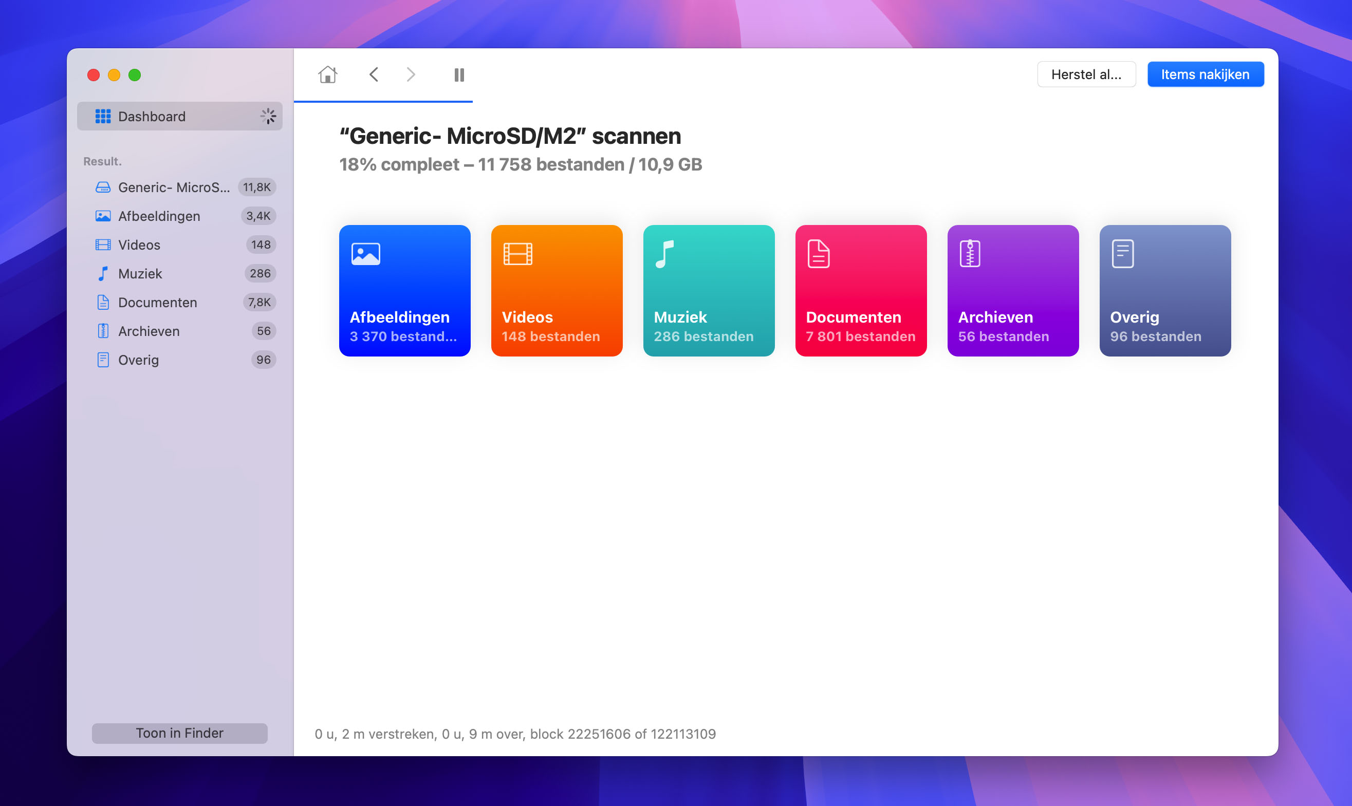This screenshot has width=1352, height=806.
Task: Click the 56 badge next to Archieven
Action: (x=264, y=331)
